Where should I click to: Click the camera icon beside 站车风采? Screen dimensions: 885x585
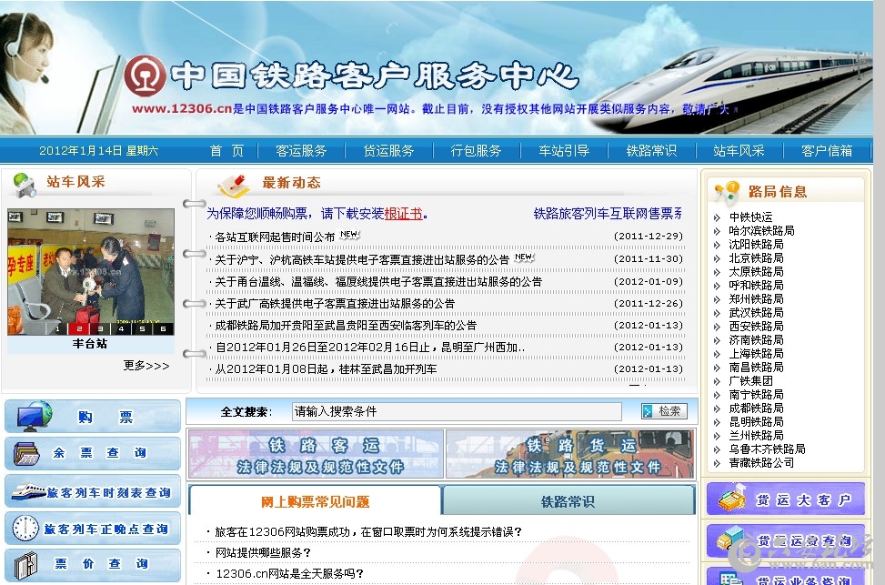coord(24,186)
